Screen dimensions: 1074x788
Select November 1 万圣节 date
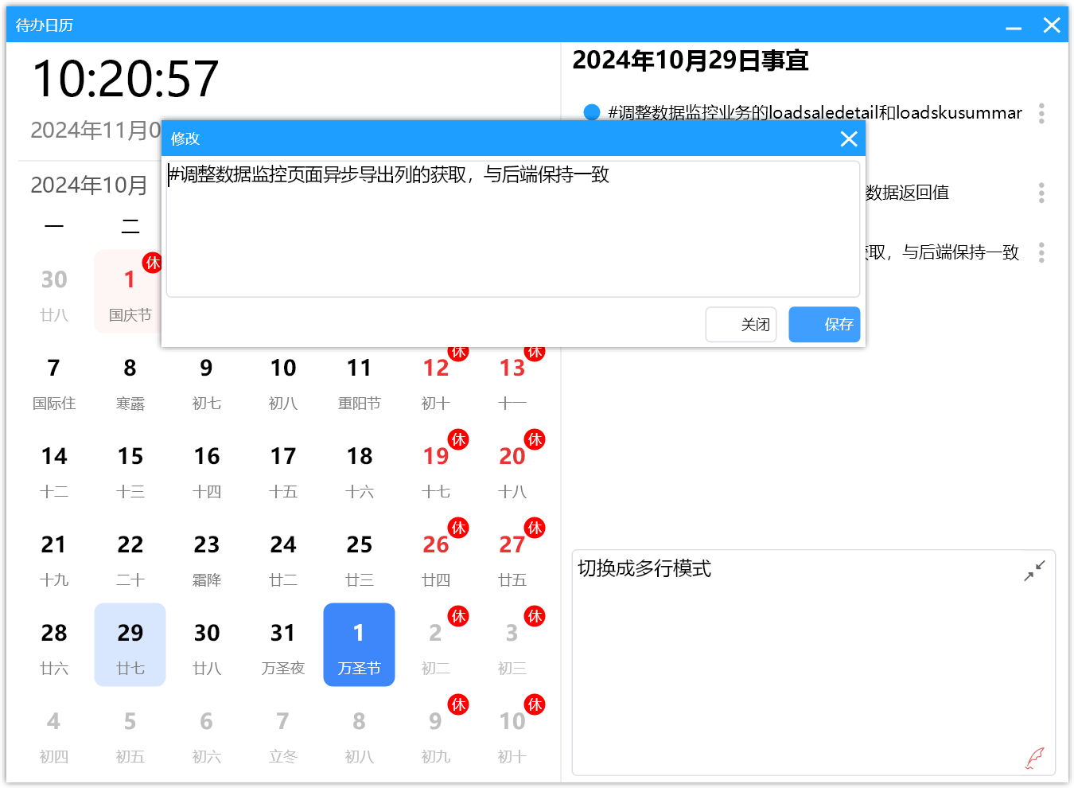click(x=360, y=645)
